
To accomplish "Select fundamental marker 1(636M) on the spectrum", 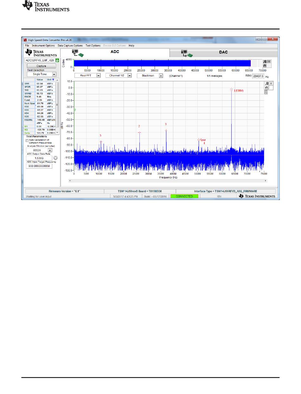I will [x=231, y=90].
